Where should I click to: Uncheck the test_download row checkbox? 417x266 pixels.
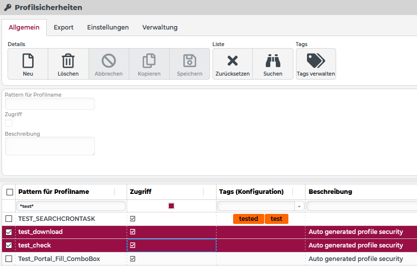pyautogui.click(x=9, y=232)
